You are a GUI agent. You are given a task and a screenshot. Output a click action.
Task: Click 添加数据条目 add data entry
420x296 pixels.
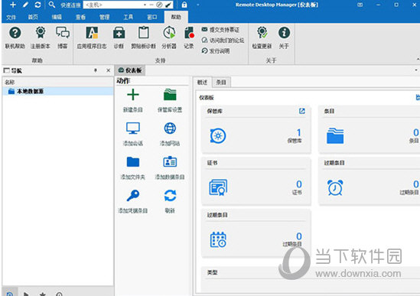[x=170, y=168]
